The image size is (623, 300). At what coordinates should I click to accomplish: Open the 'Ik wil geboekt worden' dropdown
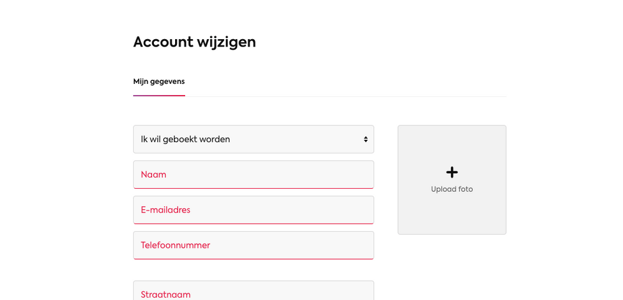(x=254, y=140)
